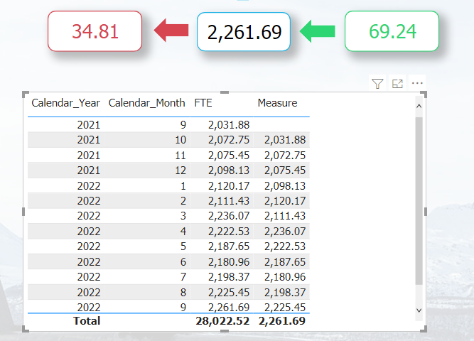Open the visual's filter icon

tap(377, 83)
